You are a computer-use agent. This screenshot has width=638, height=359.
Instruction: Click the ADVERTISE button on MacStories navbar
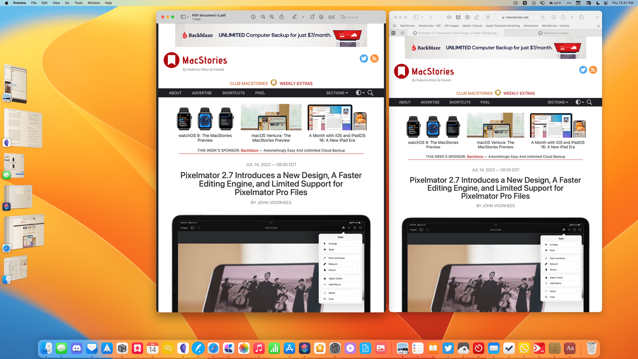(202, 93)
